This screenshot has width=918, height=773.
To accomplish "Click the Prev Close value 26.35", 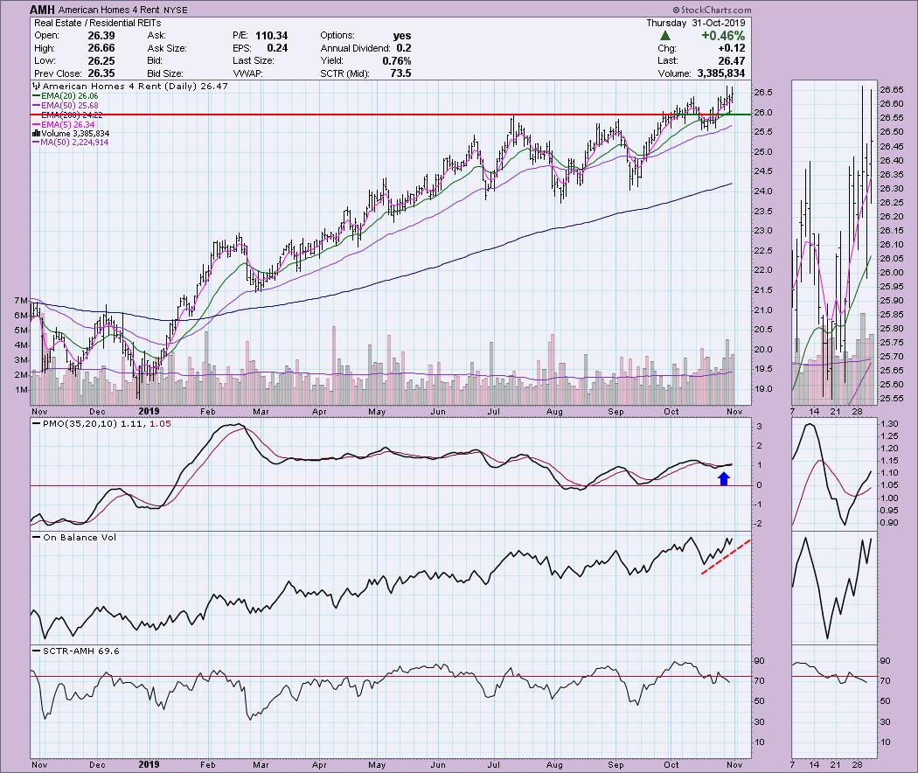I will pyautogui.click(x=101, y=73).
